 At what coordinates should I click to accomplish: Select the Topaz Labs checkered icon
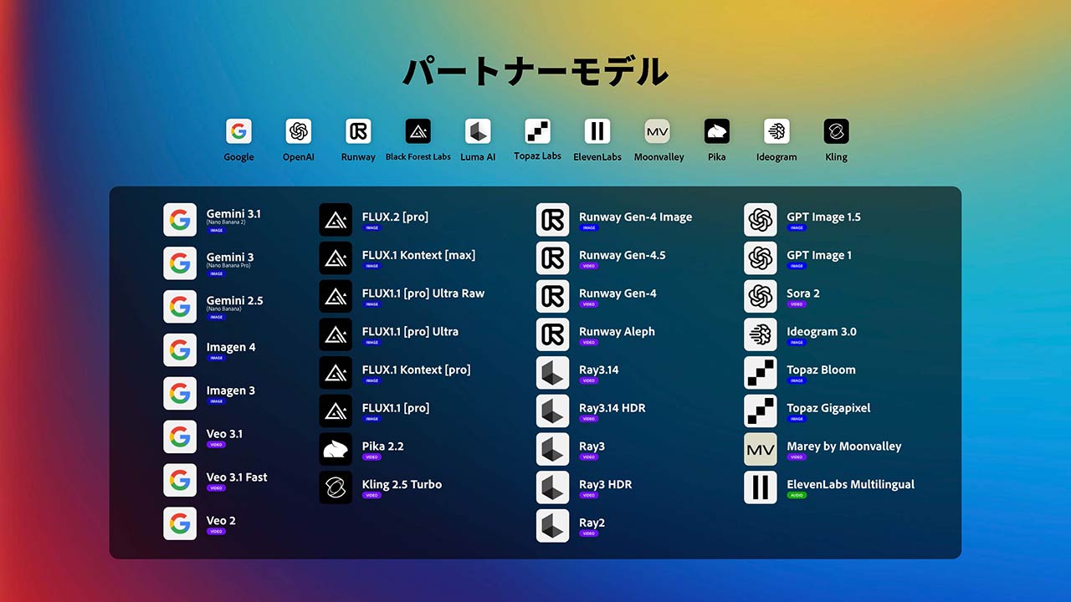[536, 131]
